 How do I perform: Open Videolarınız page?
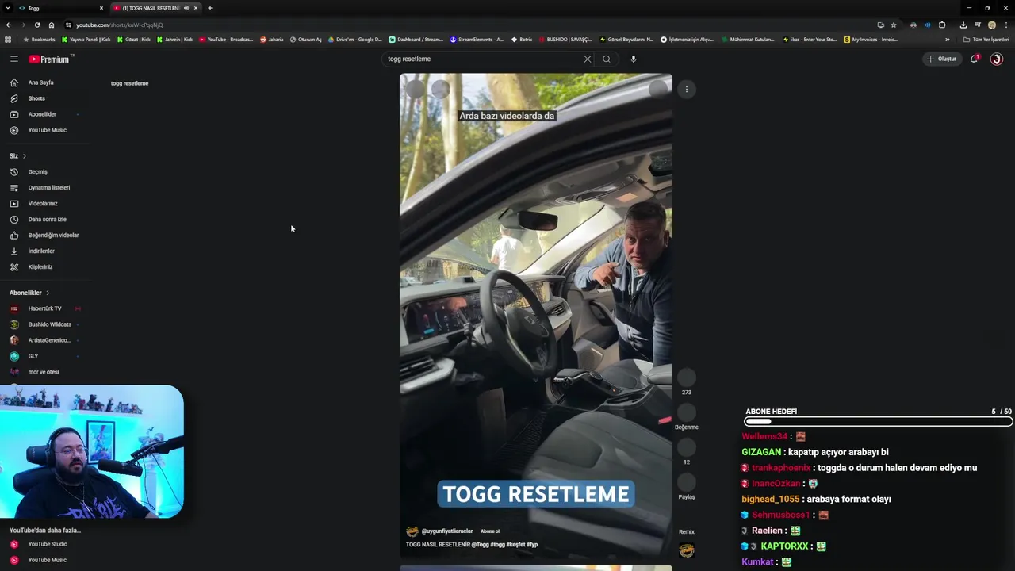click(x=43, y=204)
